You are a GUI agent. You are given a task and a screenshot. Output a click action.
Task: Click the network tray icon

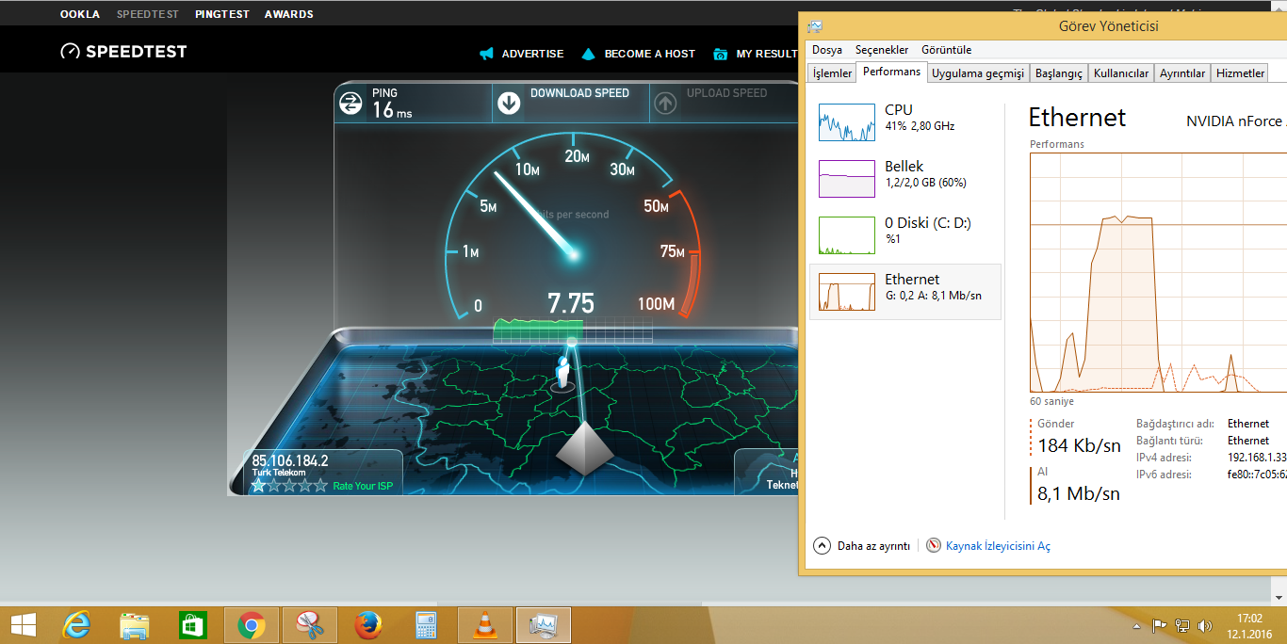tap(1182, 626)
